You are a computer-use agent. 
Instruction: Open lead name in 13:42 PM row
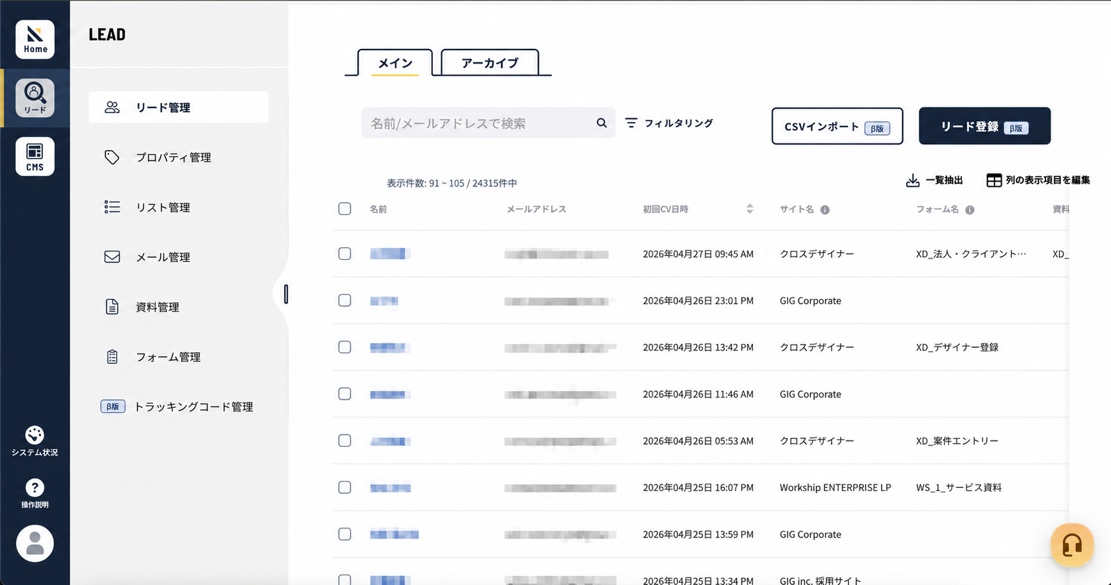click(x=389, y=348)
